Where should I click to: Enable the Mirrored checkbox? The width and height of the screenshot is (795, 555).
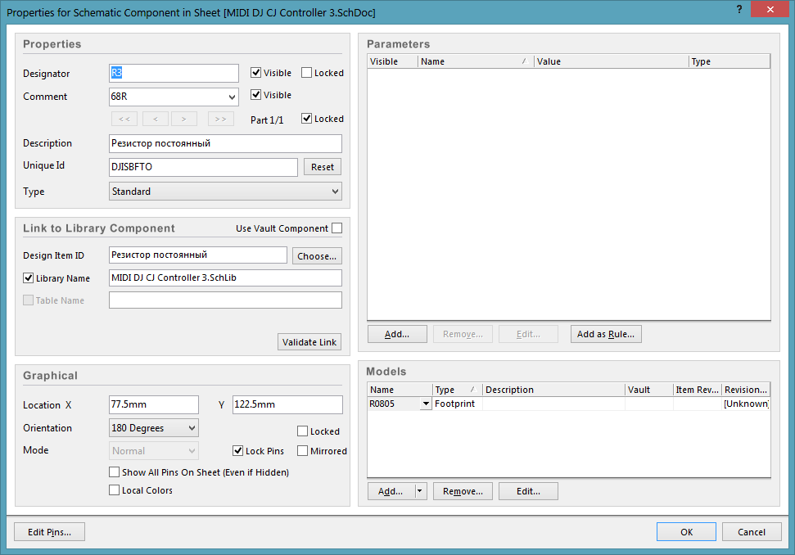tap(303, 451)
